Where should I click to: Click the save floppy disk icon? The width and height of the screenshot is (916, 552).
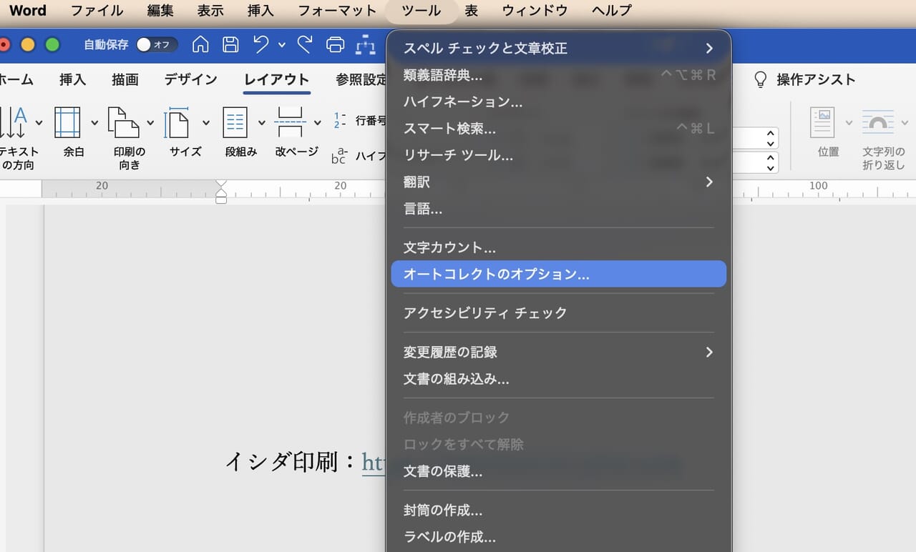click(x=230, y=45)
